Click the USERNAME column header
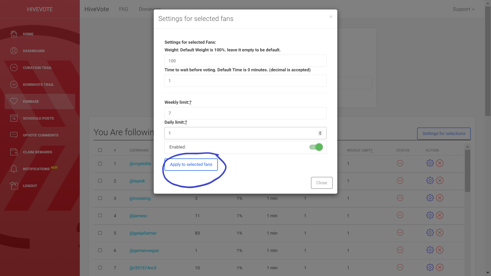 (139, 150)
